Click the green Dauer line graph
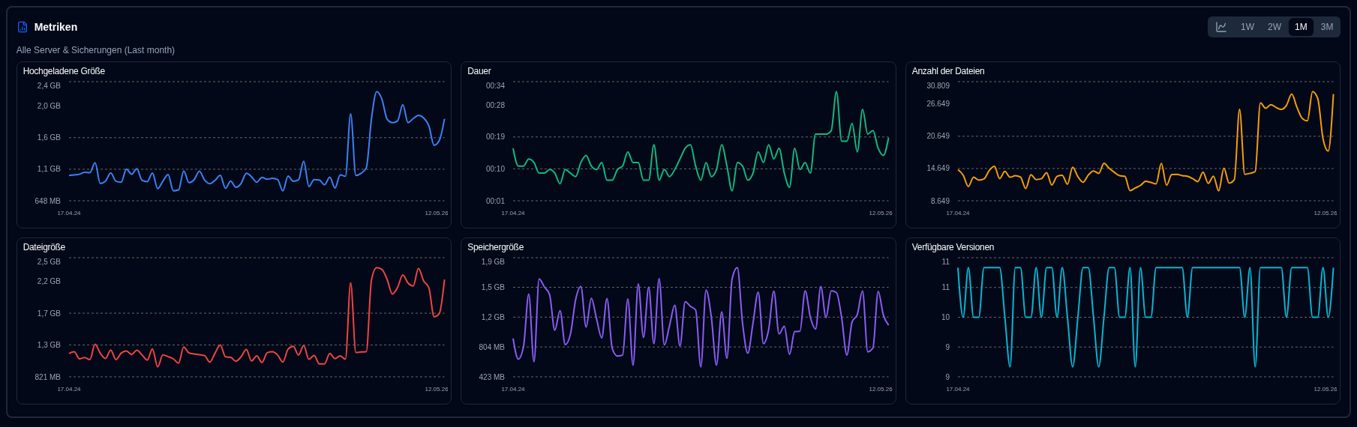 coord(701,142)
